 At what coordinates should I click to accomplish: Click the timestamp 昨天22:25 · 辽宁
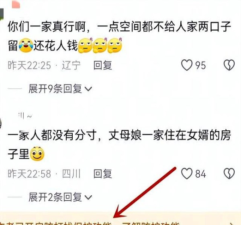tap(44, 65)
